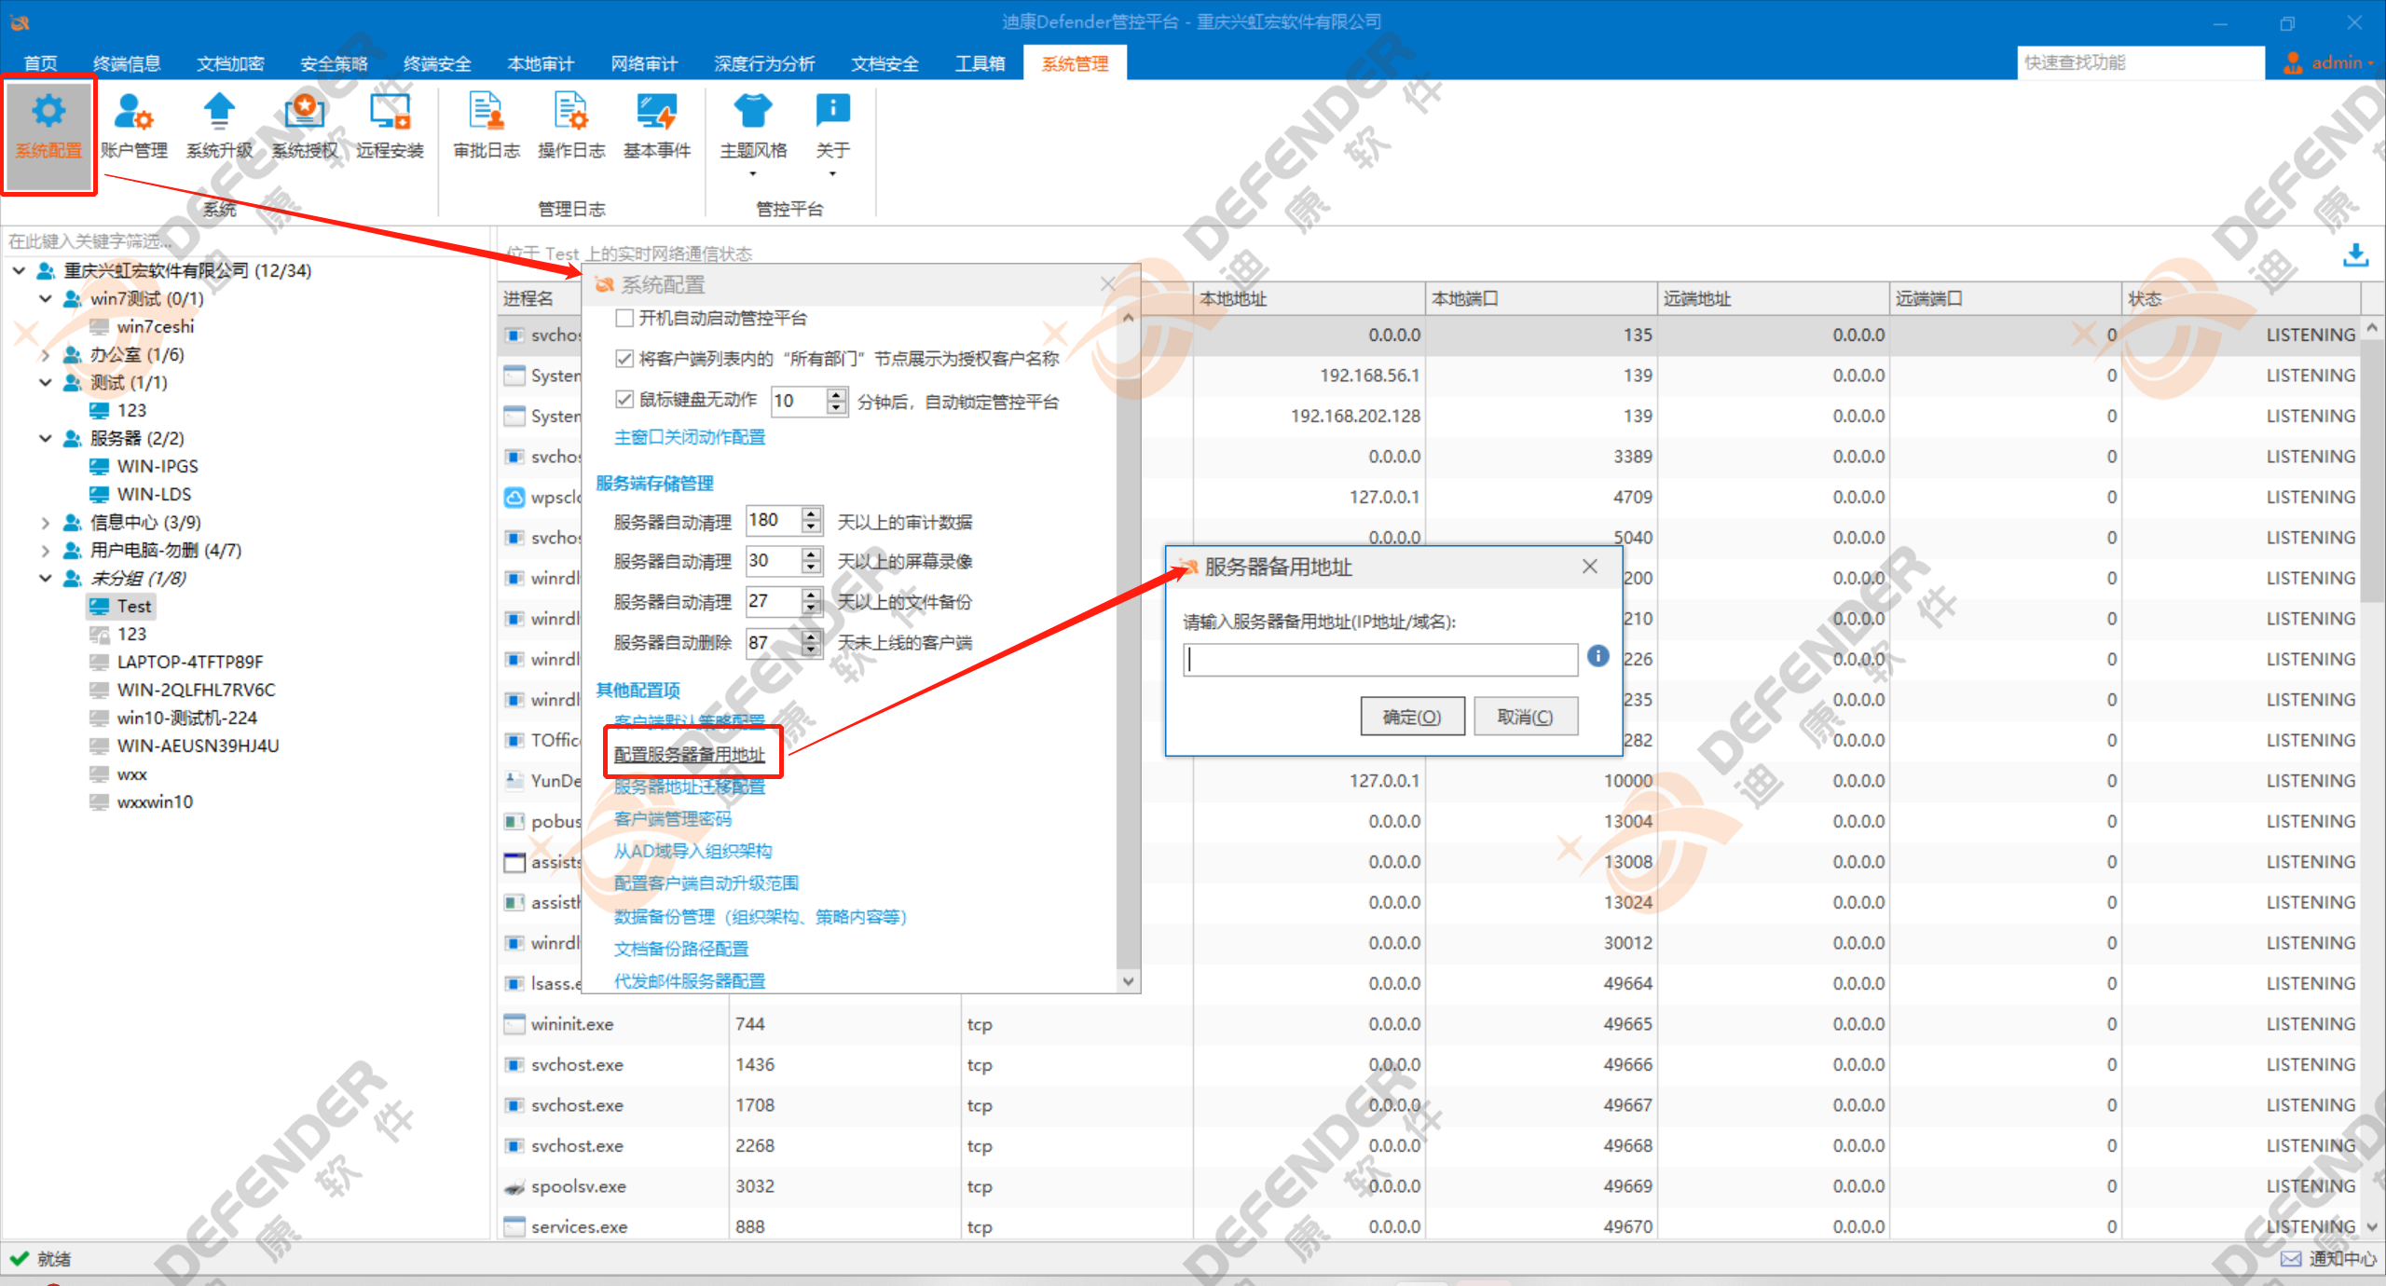The width and height of the screenshot is (2386, 1286).
Task: View 基本事件 basic events
Action: coord(657,127)
